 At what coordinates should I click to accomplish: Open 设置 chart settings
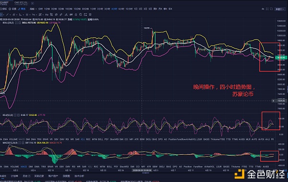coord(12,9)
